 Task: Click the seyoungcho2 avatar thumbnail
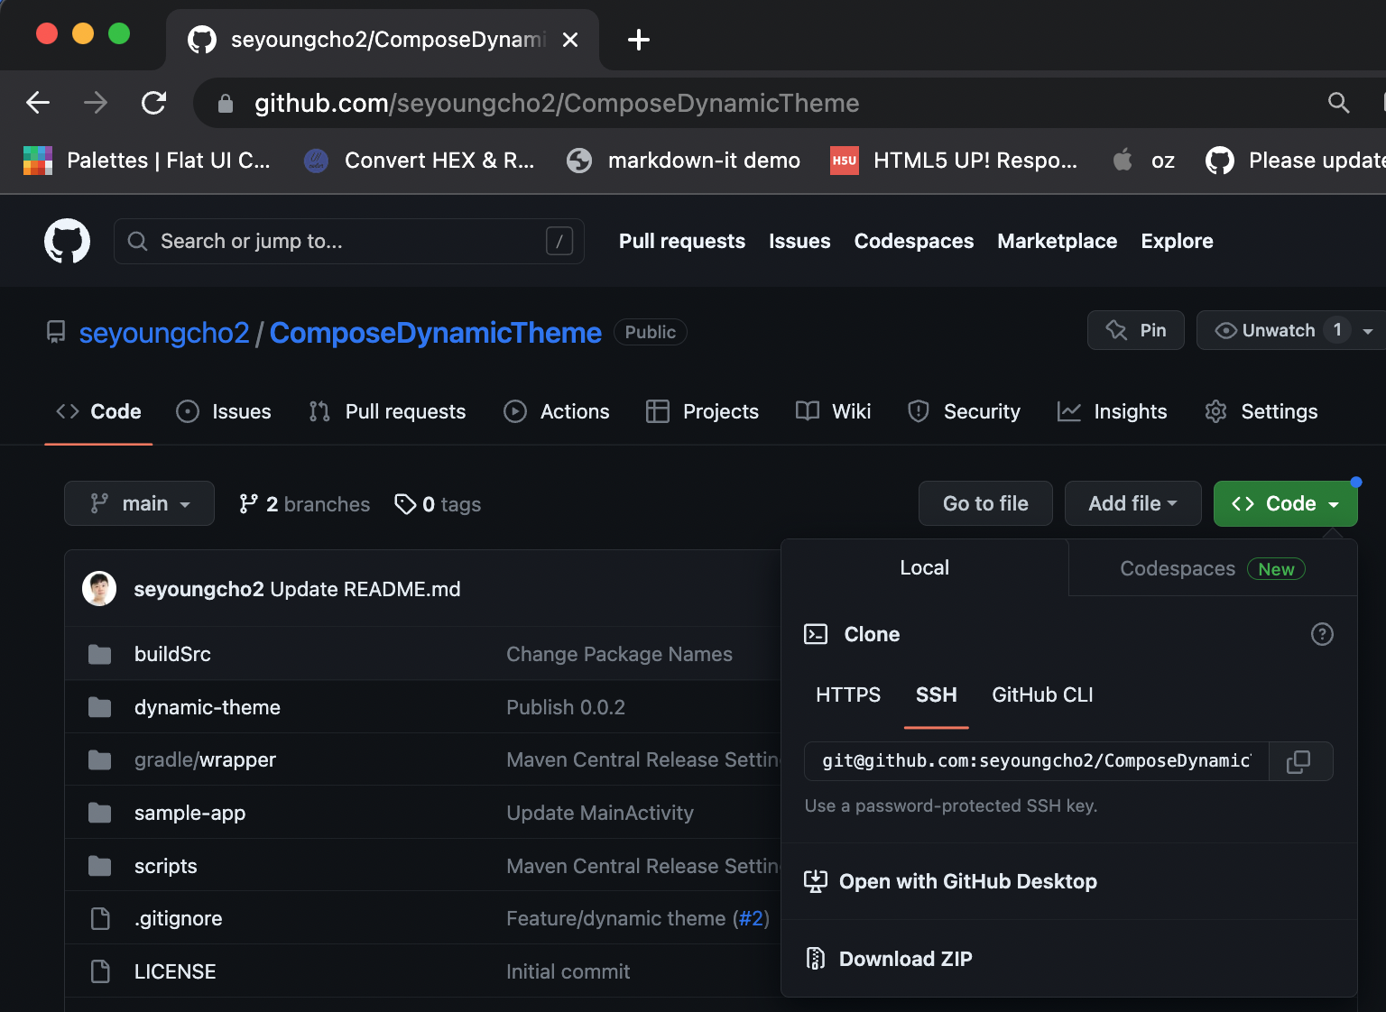(99, 589)
